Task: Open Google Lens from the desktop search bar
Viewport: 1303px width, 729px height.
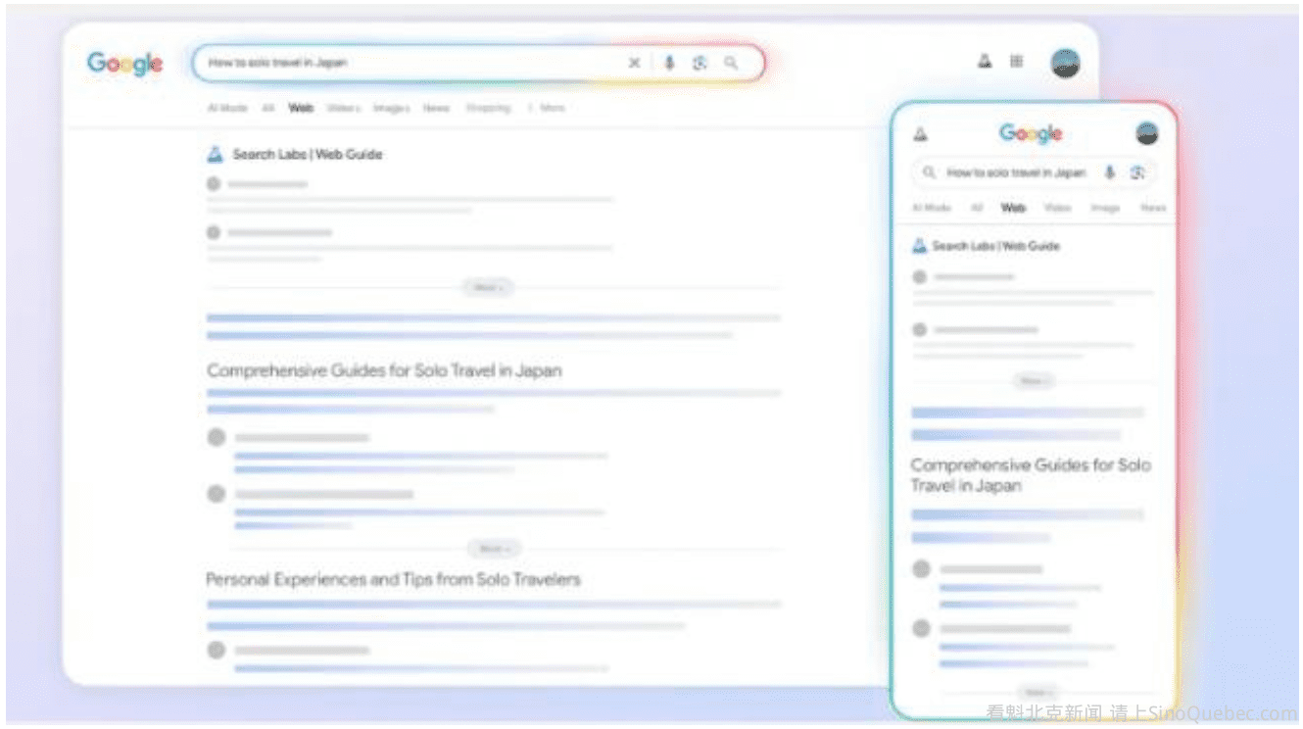Action: (x=700, y=63)
